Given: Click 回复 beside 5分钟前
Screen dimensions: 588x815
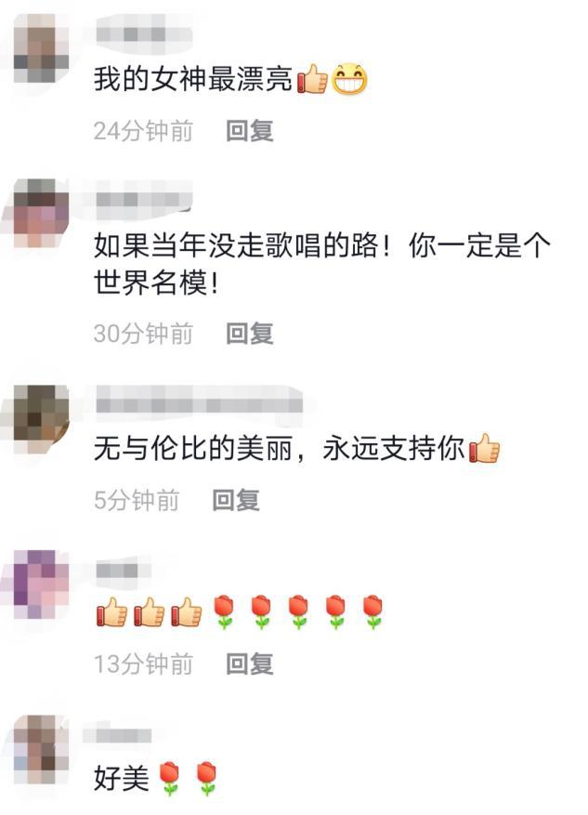Looking at the screenshot, I should click(236, 500).
